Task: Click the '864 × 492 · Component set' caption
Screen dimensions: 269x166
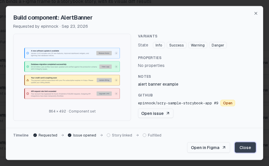Action: (72, 111)
